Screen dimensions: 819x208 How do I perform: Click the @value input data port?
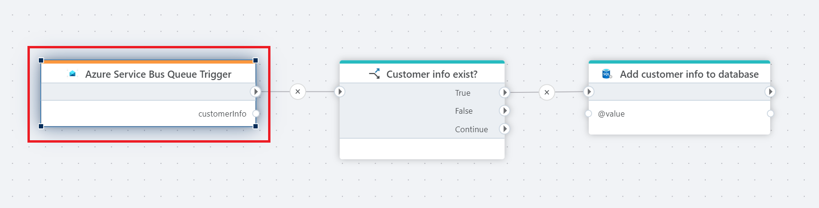click(588, 113)
